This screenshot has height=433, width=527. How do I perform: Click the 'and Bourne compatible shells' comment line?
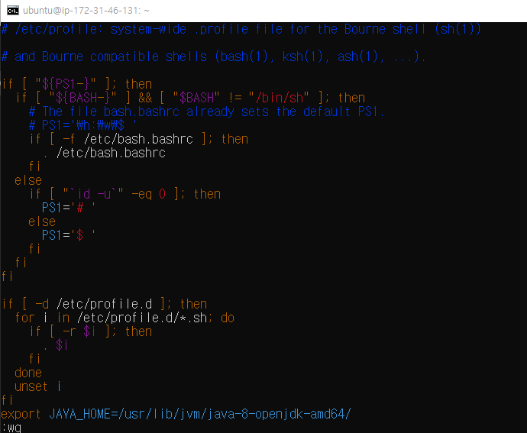[x=213, y=57]
